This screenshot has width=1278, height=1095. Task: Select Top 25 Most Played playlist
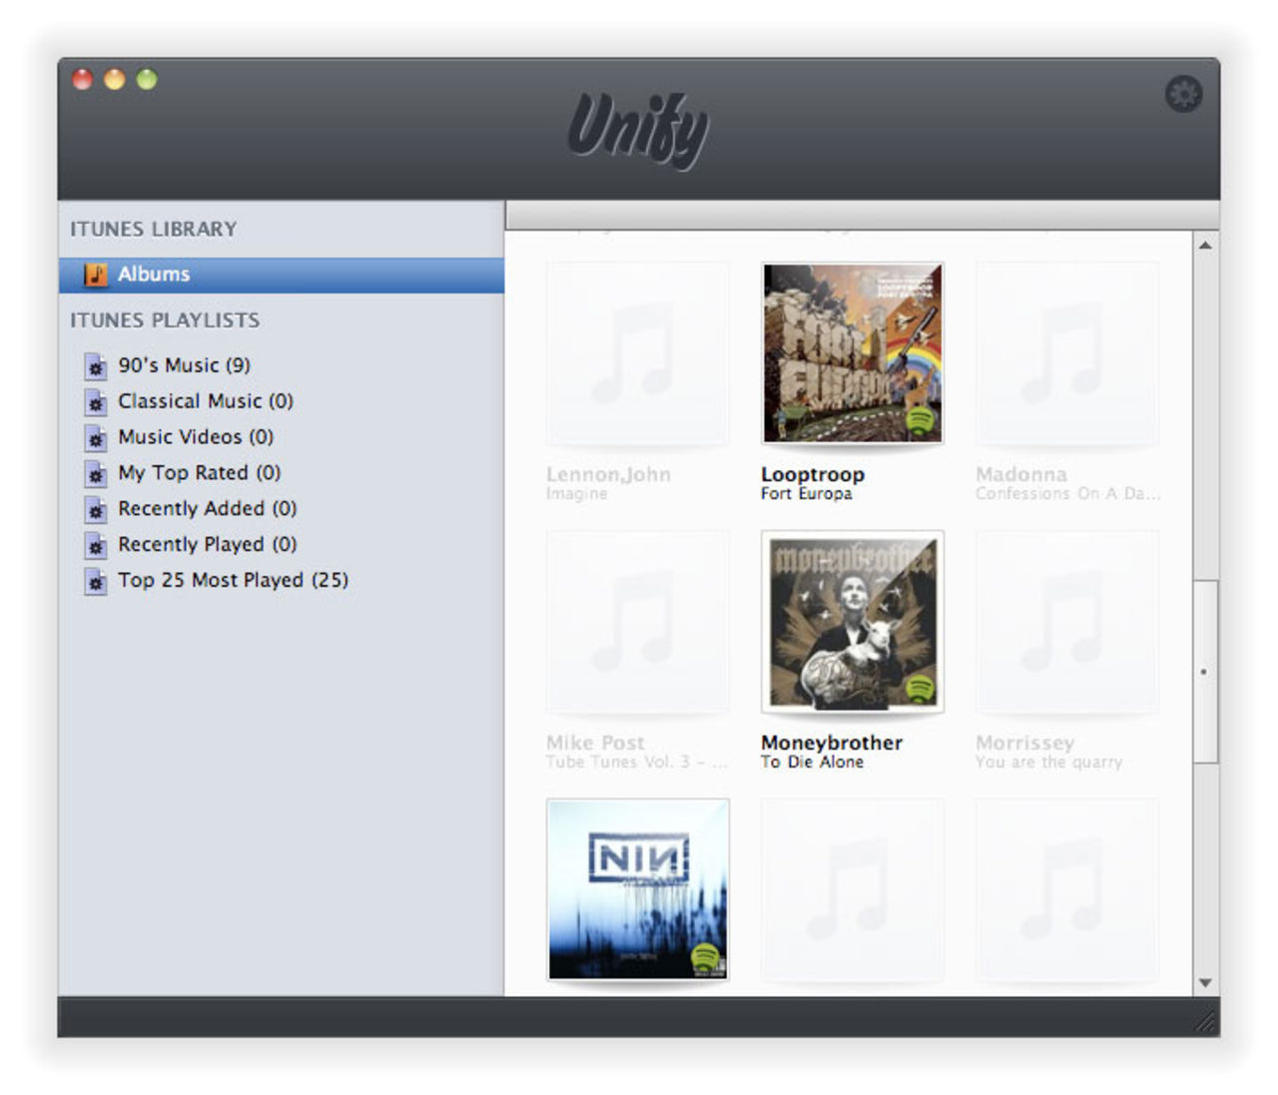[233, 580]
